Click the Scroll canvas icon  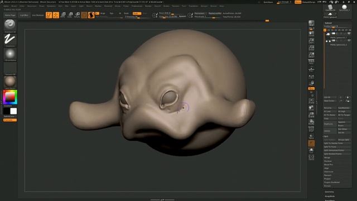click(x=311, y=34)
